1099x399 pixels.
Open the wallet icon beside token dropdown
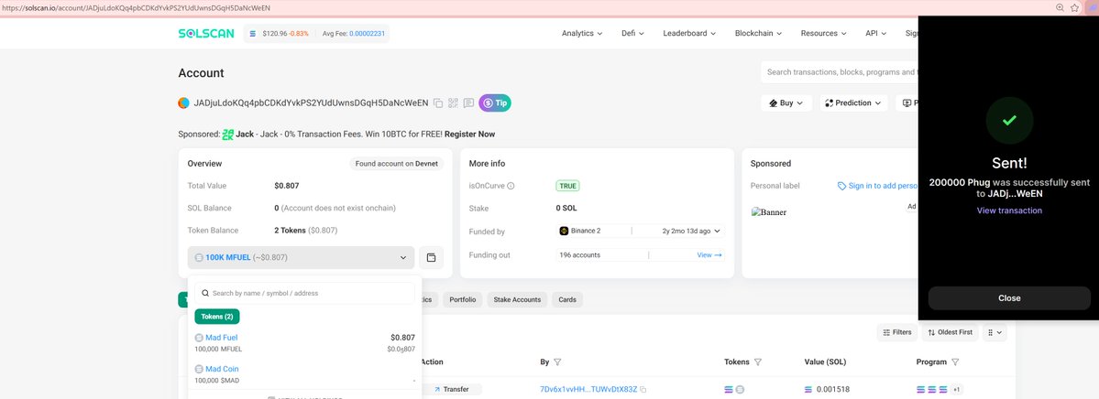[x=431, y=257]
